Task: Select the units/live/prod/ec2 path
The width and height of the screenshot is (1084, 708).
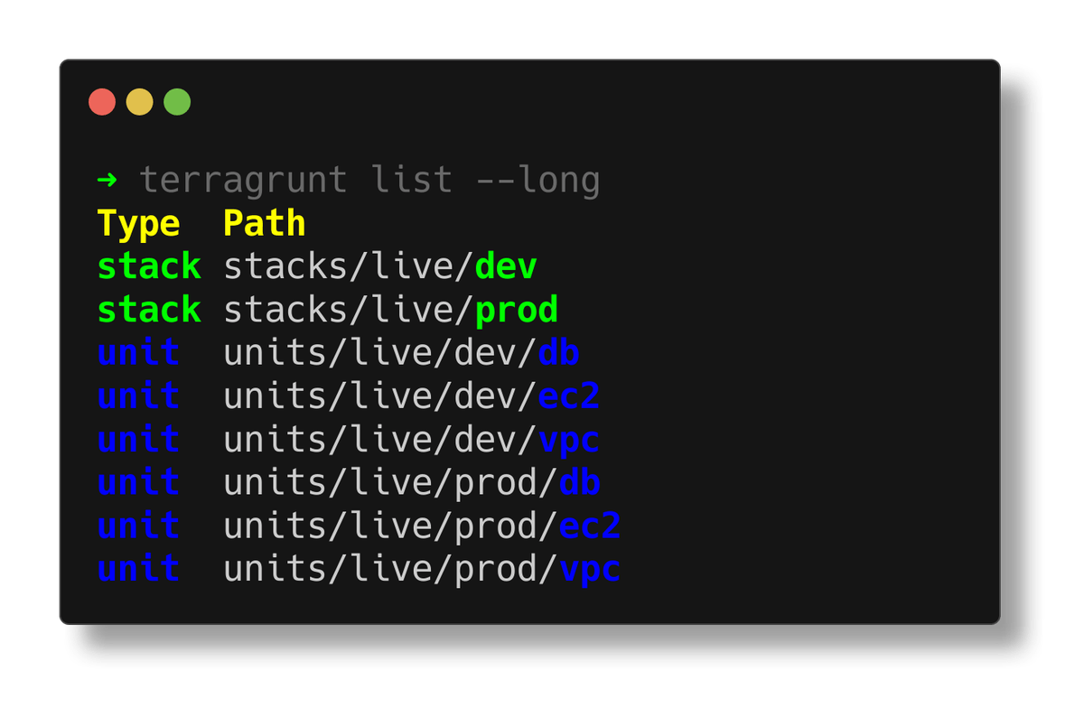Action: (420, 526)
